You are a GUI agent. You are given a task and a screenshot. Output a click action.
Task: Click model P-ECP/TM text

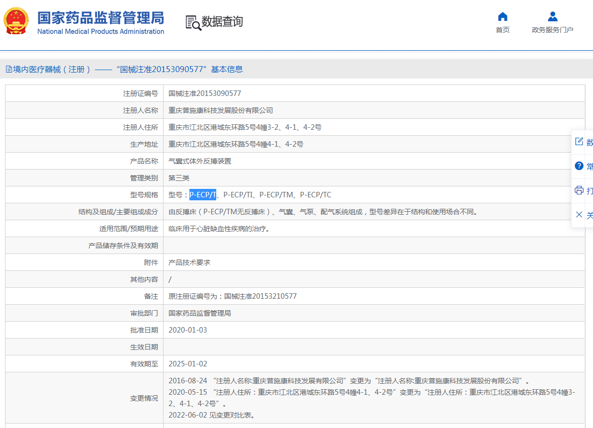pos(276,195)
